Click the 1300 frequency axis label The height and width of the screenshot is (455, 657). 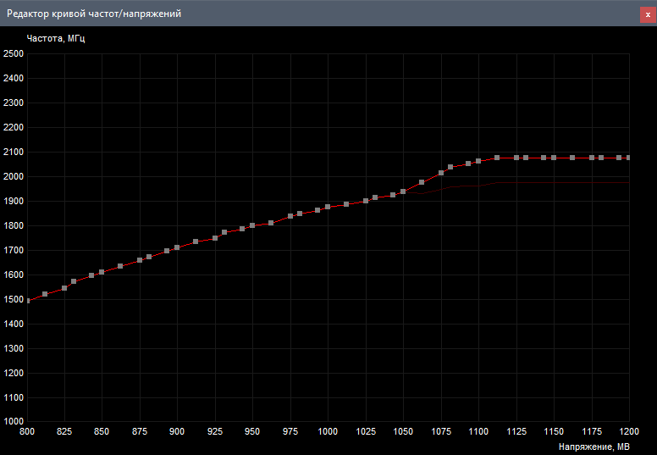tap(14, 348)
